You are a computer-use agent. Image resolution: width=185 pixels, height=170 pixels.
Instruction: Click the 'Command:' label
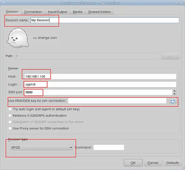tap(83, 147)
